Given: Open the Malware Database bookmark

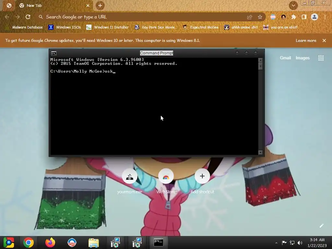Looking at the screenshot, I should pyautogui.click(x=24, y=27).
